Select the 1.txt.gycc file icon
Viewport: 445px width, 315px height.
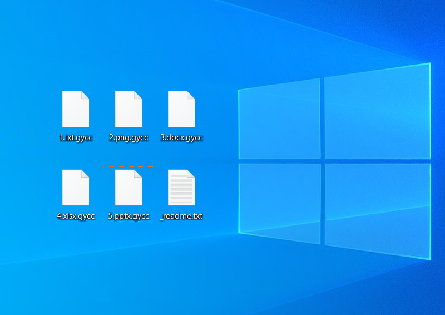click(76, 109)
